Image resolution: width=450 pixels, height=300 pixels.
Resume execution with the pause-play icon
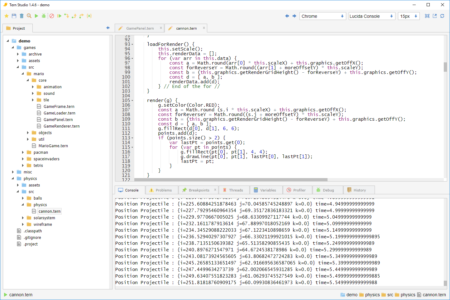(59, 16)
